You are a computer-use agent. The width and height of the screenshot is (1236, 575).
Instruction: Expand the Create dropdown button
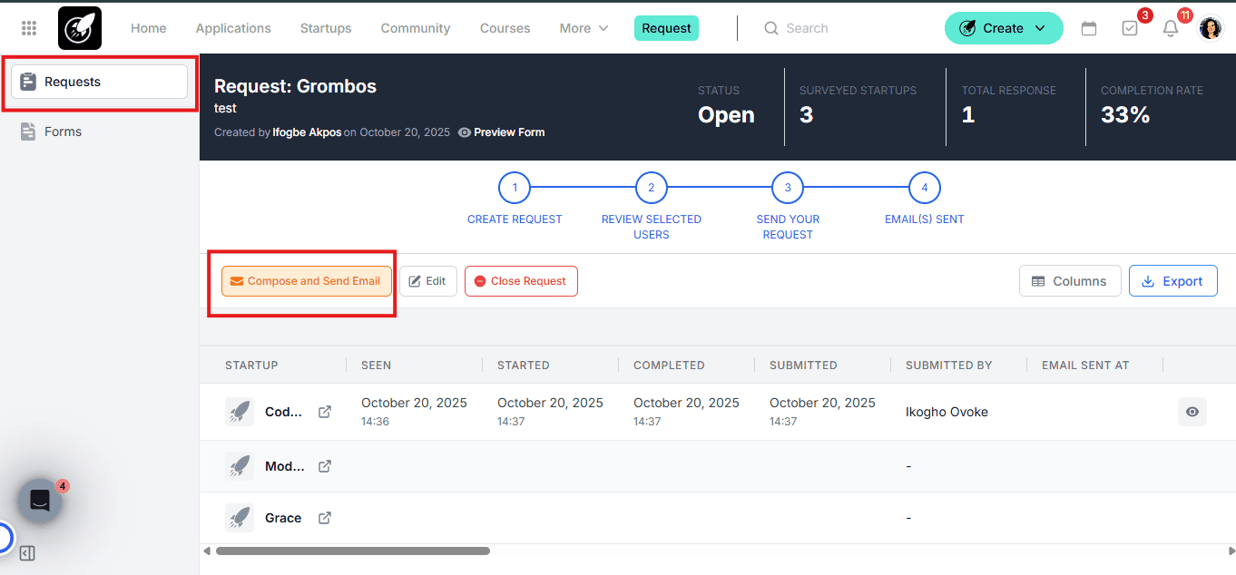(1003, 28)
